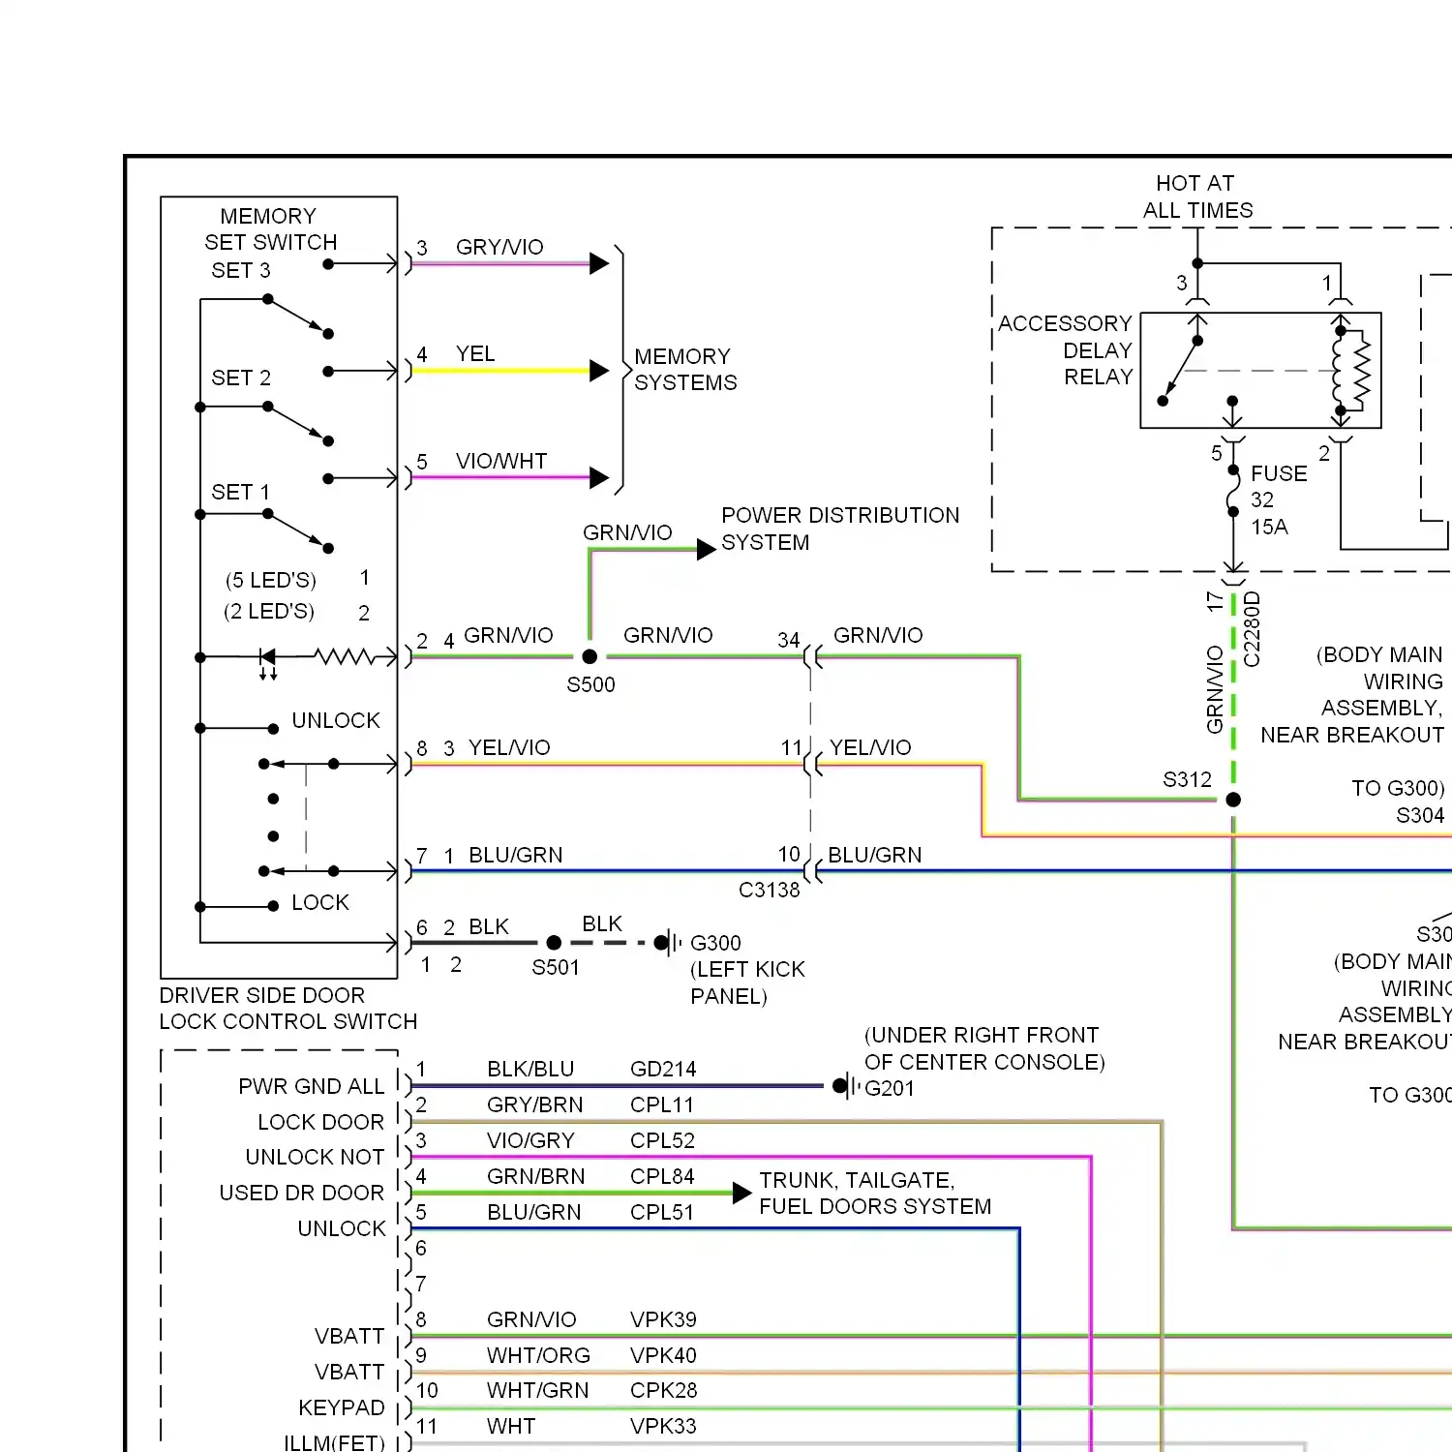Image resolution: width=1452 pixels, height=1452 pixels.
Task: Click the S312 splice dot
Action: (1233, 800)
